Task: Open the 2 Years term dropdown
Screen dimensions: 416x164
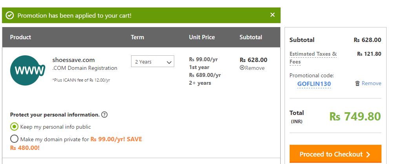Action: (x=153, y=61)
